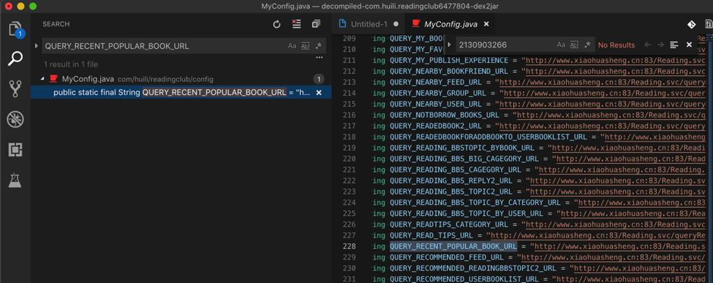Open URL link on QUERY_NEARBY_GROUP_URL line
Screen dimensions: 713x283
[x=604, y=93]
